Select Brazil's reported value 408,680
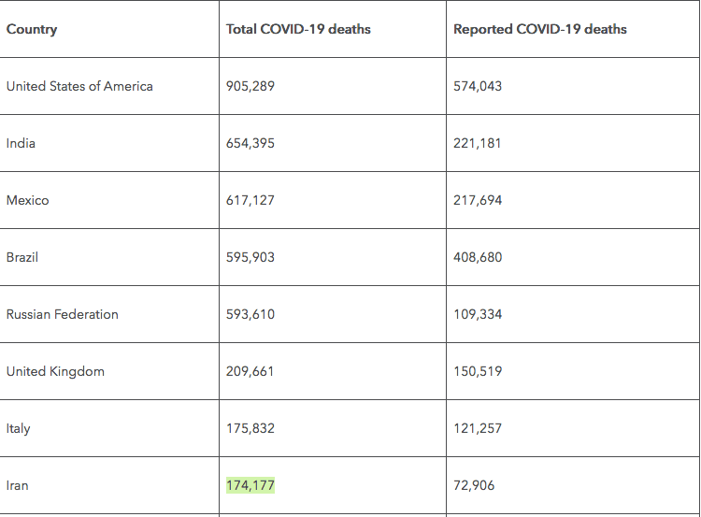This screenshot has height=517, width=701. [478, 257]
